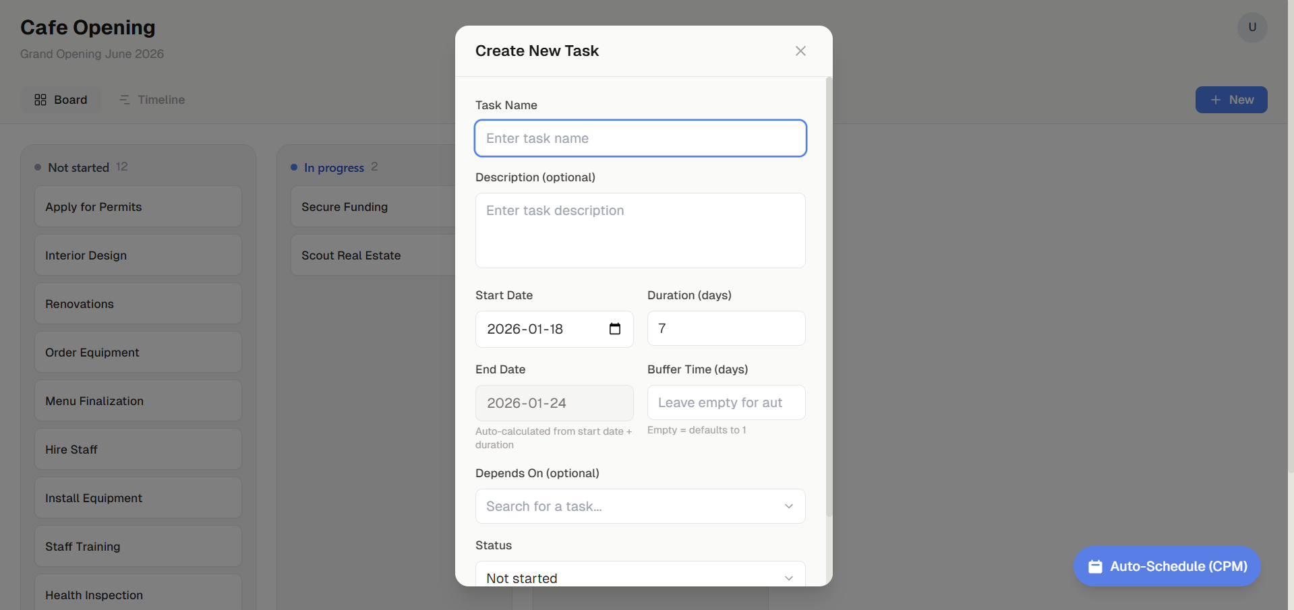Click the dialog's vertical scrollbar
The height and width of the screenshot is (610, 1294).
pos(829,297)
